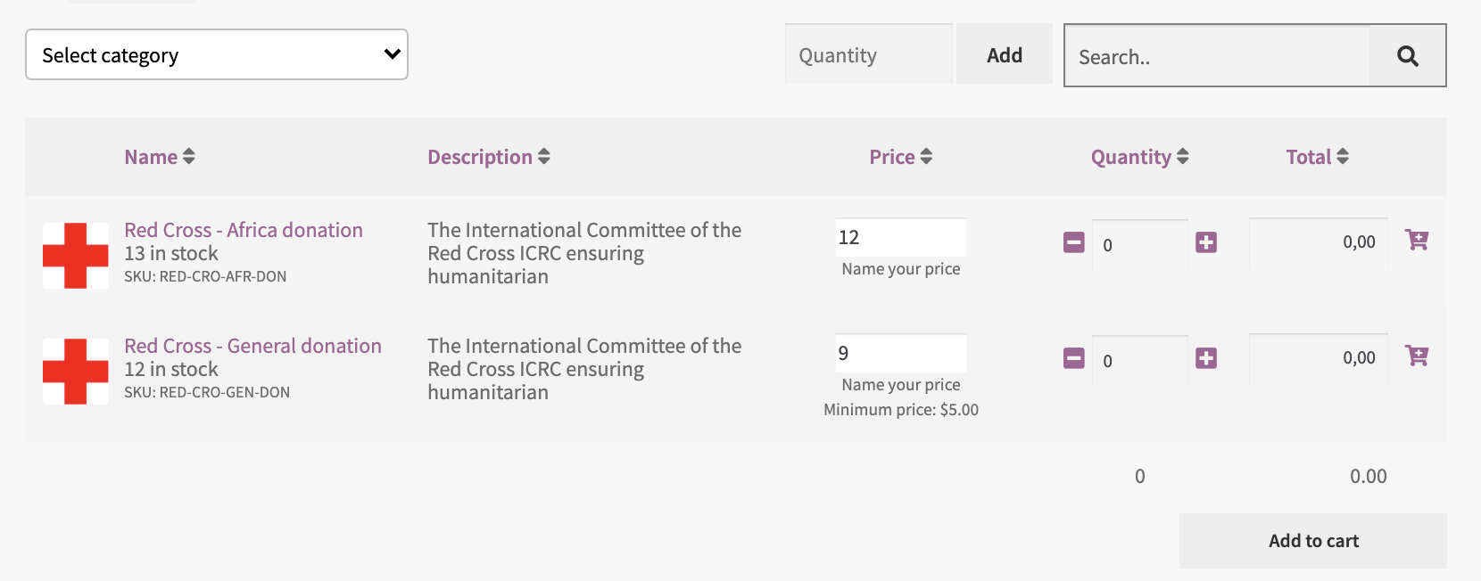Open the Select category dropdown
Image resolution: width=1481 pixels, height=581 pixels.
(x=217, y=55)
